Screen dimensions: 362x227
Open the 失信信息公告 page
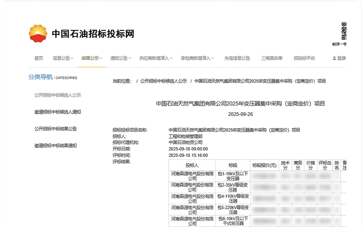tap(237, 58)
